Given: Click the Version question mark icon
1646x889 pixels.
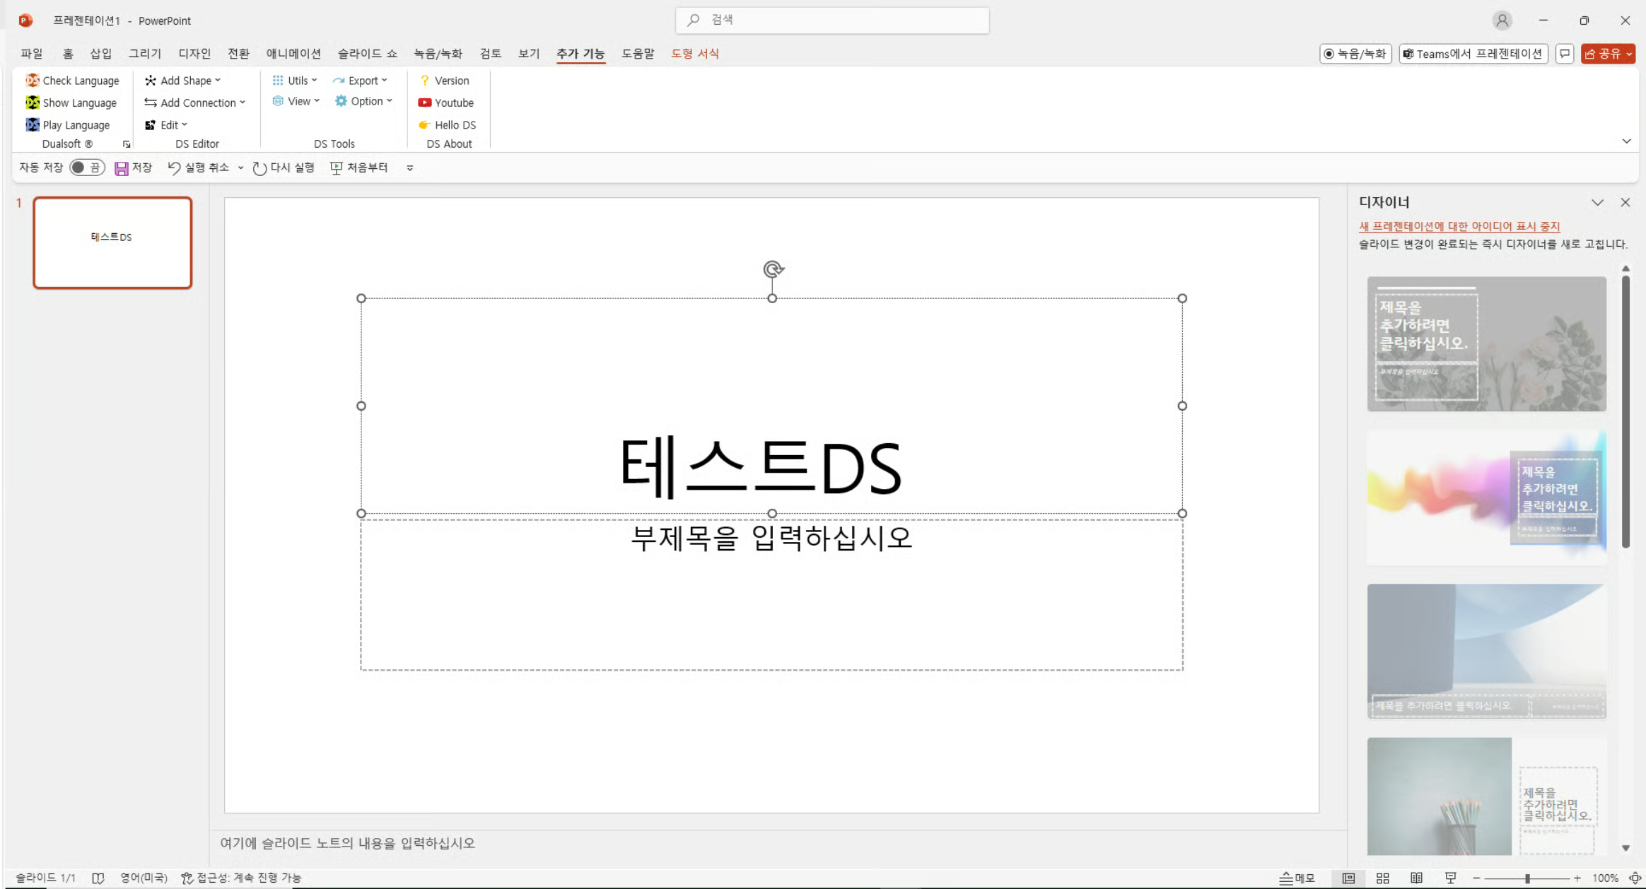Looking at the screenshot, I should (424, 81).
